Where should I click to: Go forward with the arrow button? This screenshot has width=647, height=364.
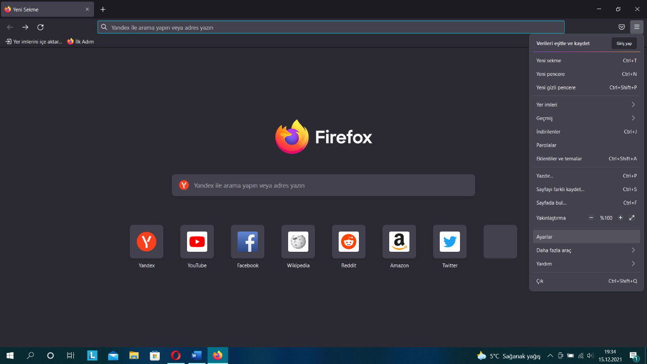tap(25, 27)
